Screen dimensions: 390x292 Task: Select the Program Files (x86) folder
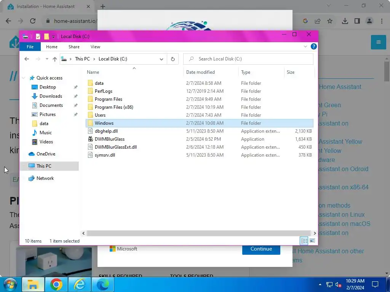tap(114, 107)
